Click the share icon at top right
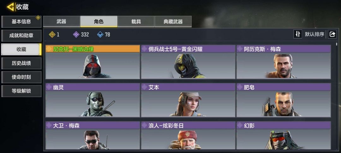The image size is (341, 153). pos(332,34)
